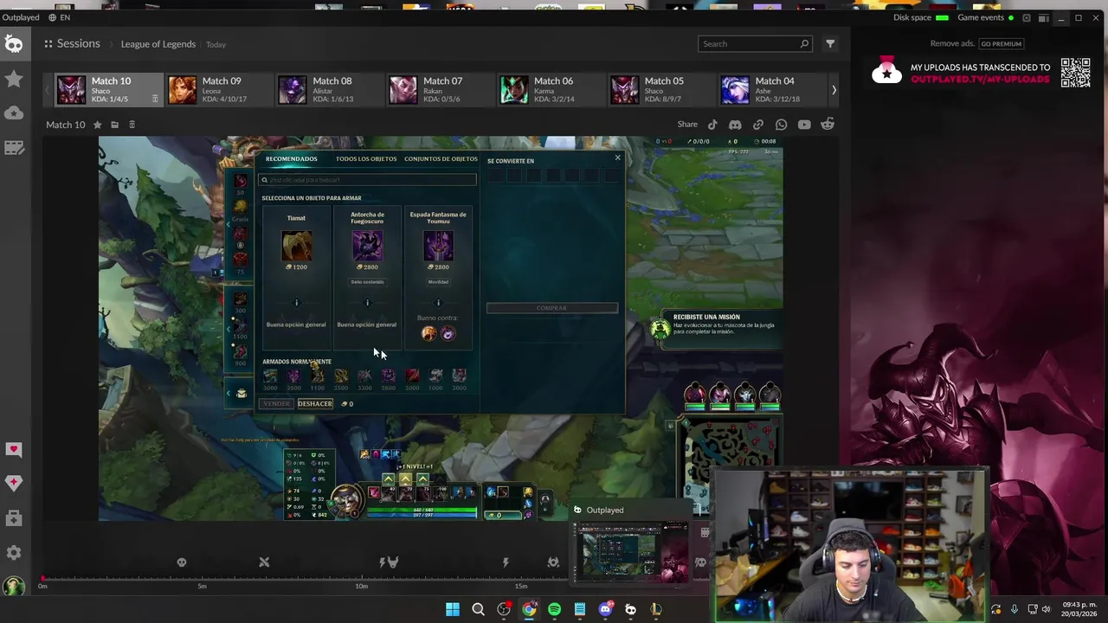
Task: Click the shop item search box
Action: (368, 180)
